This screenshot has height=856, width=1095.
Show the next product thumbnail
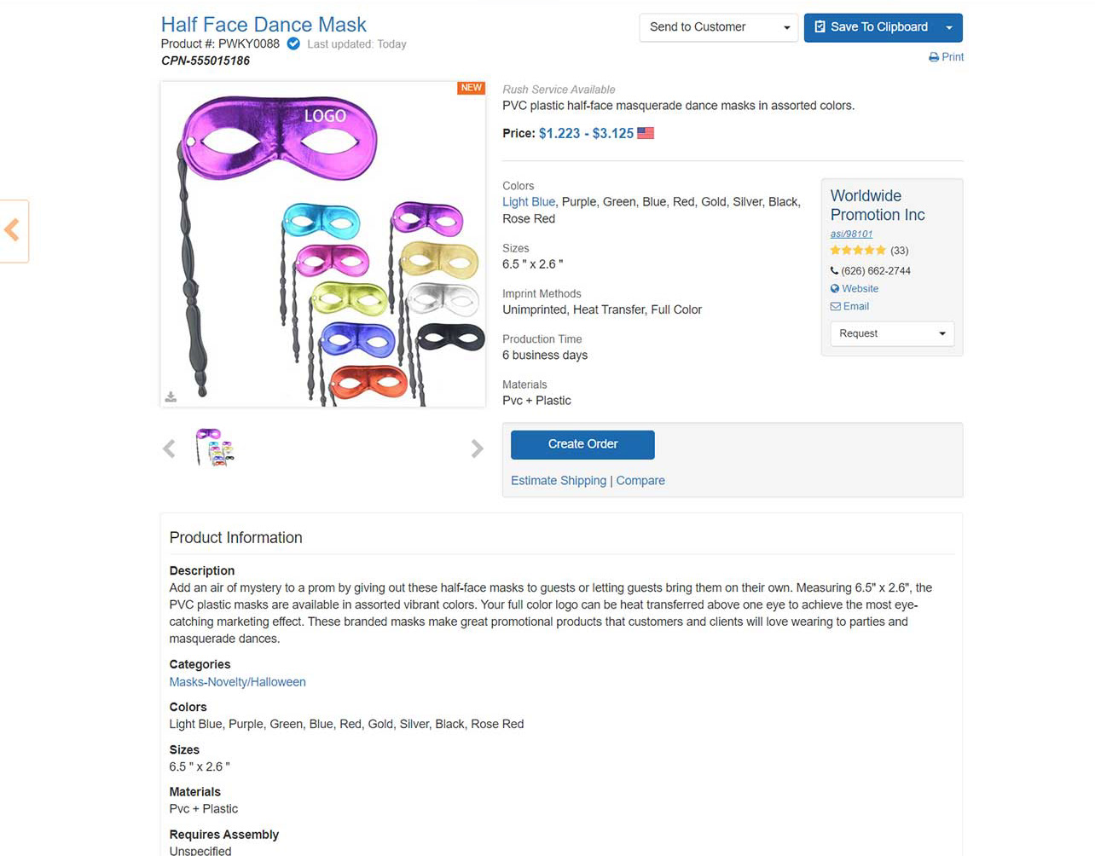pos(477,448)
